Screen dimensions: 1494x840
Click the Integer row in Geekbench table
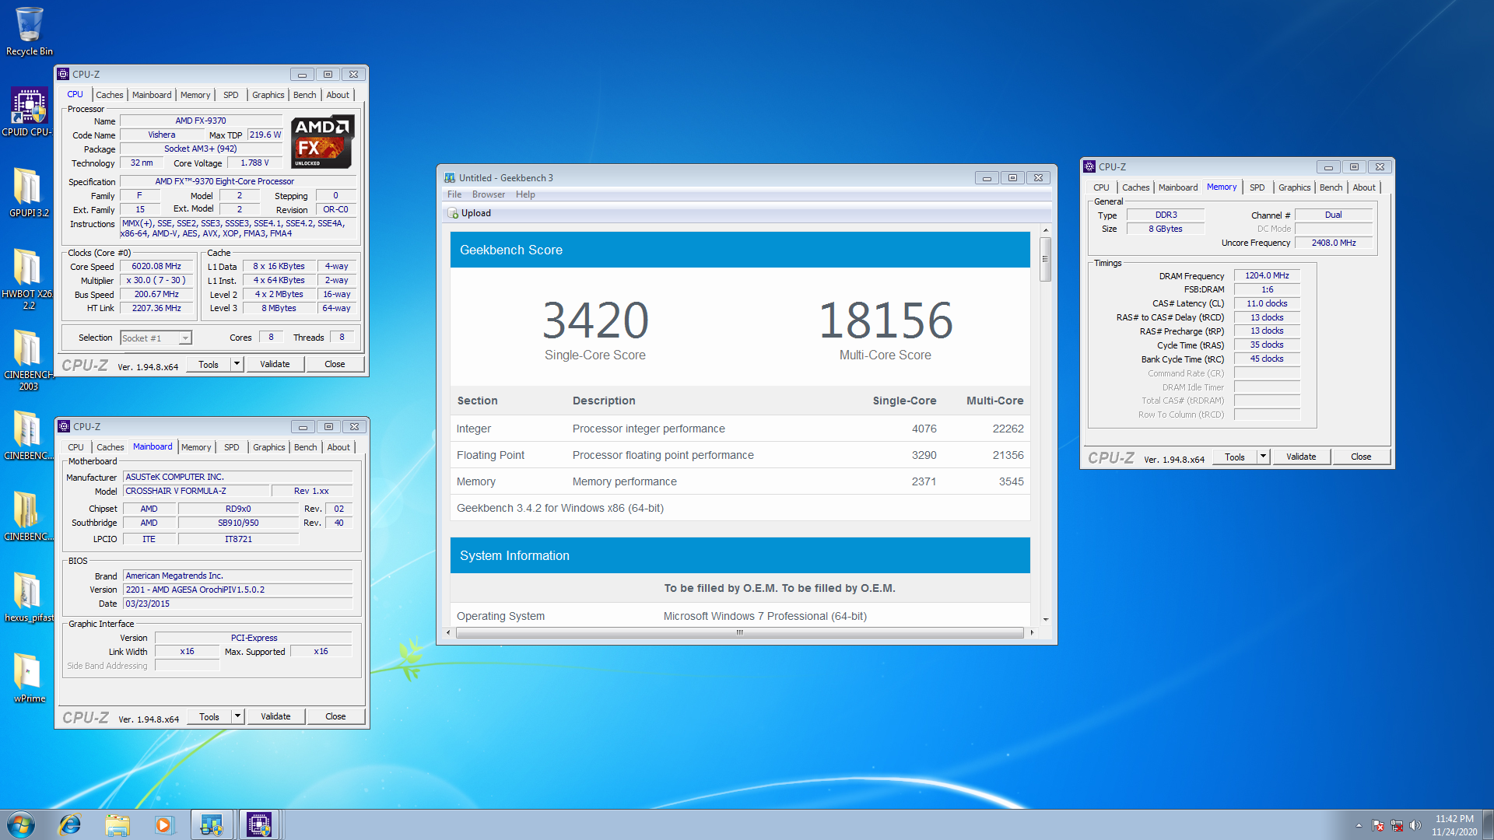740,429
